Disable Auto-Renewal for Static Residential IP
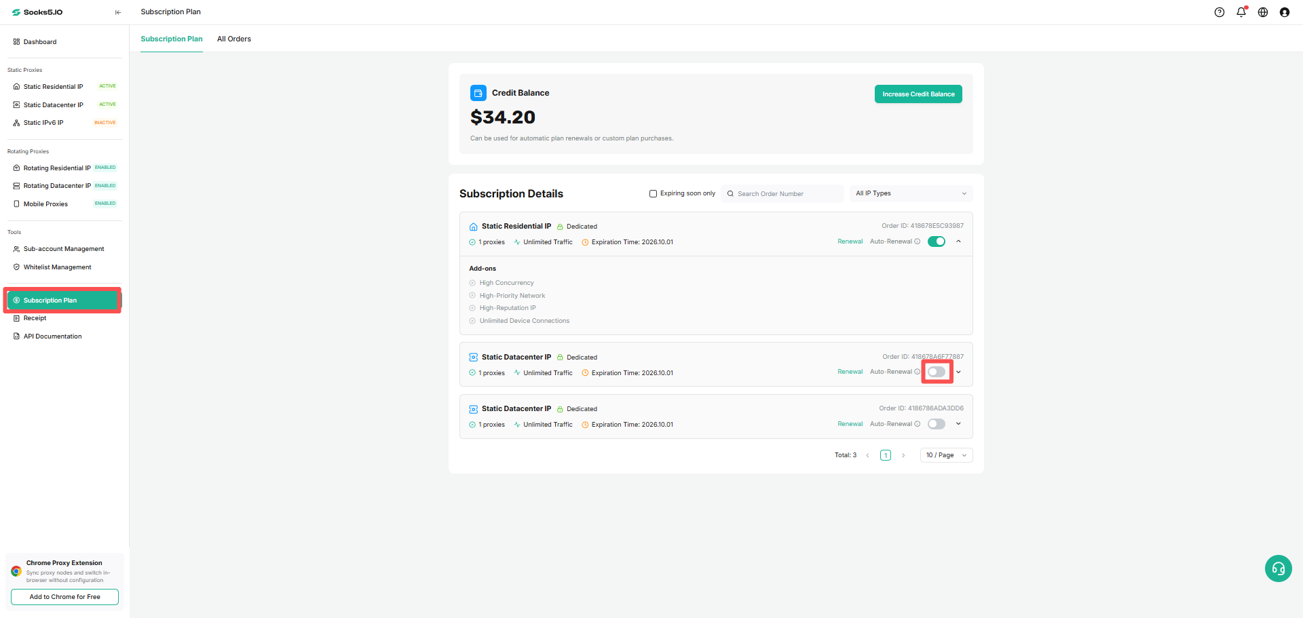Image resolution: width=1303 pixels, height=618 pixels. coord(937,242)
